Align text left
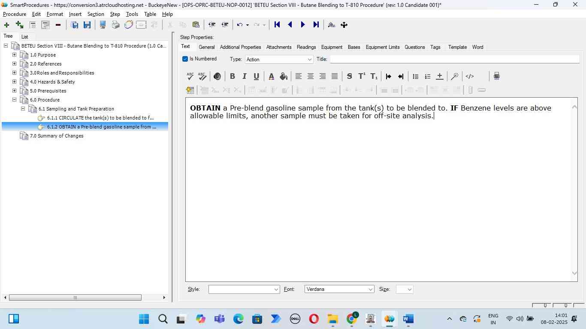This screenshot has height=329, width=586. pyautogui.click(x=299, y=76)
